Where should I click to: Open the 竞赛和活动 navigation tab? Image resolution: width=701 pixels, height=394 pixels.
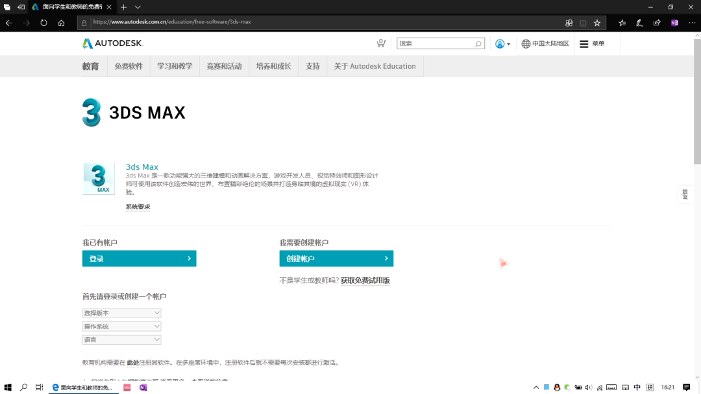point(224,67)
